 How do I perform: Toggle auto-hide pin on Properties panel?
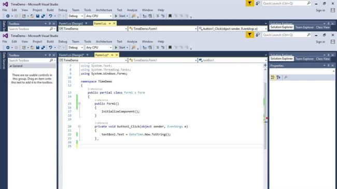tap(328, 66)
